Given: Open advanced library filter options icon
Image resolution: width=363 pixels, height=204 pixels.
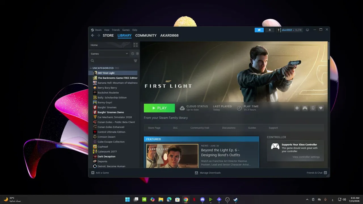Looking at the screenshot, I should (135, 61).
